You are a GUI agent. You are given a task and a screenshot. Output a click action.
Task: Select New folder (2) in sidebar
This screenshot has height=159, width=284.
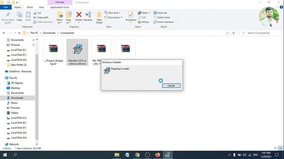tap(19, 65)
